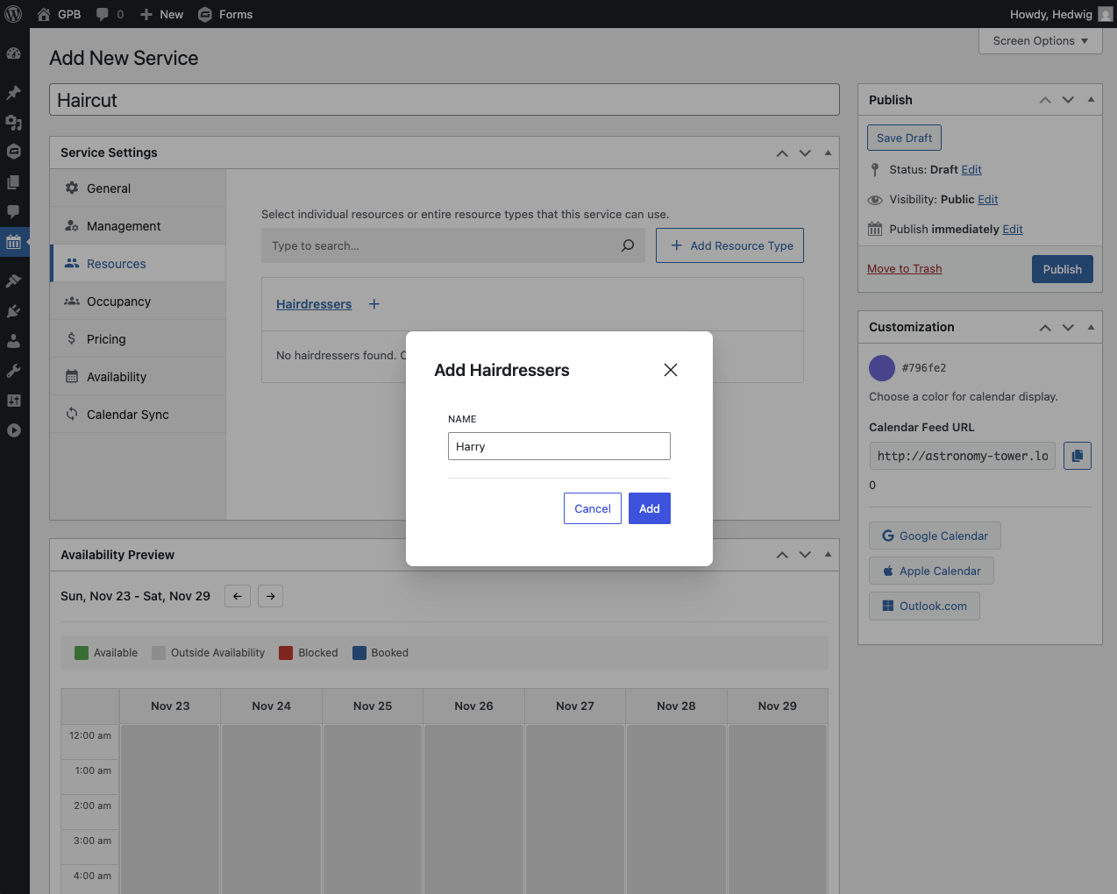Expand the Screen Options dropdown
This screenshot has height=894, width=1117.
click(1040, 41)
